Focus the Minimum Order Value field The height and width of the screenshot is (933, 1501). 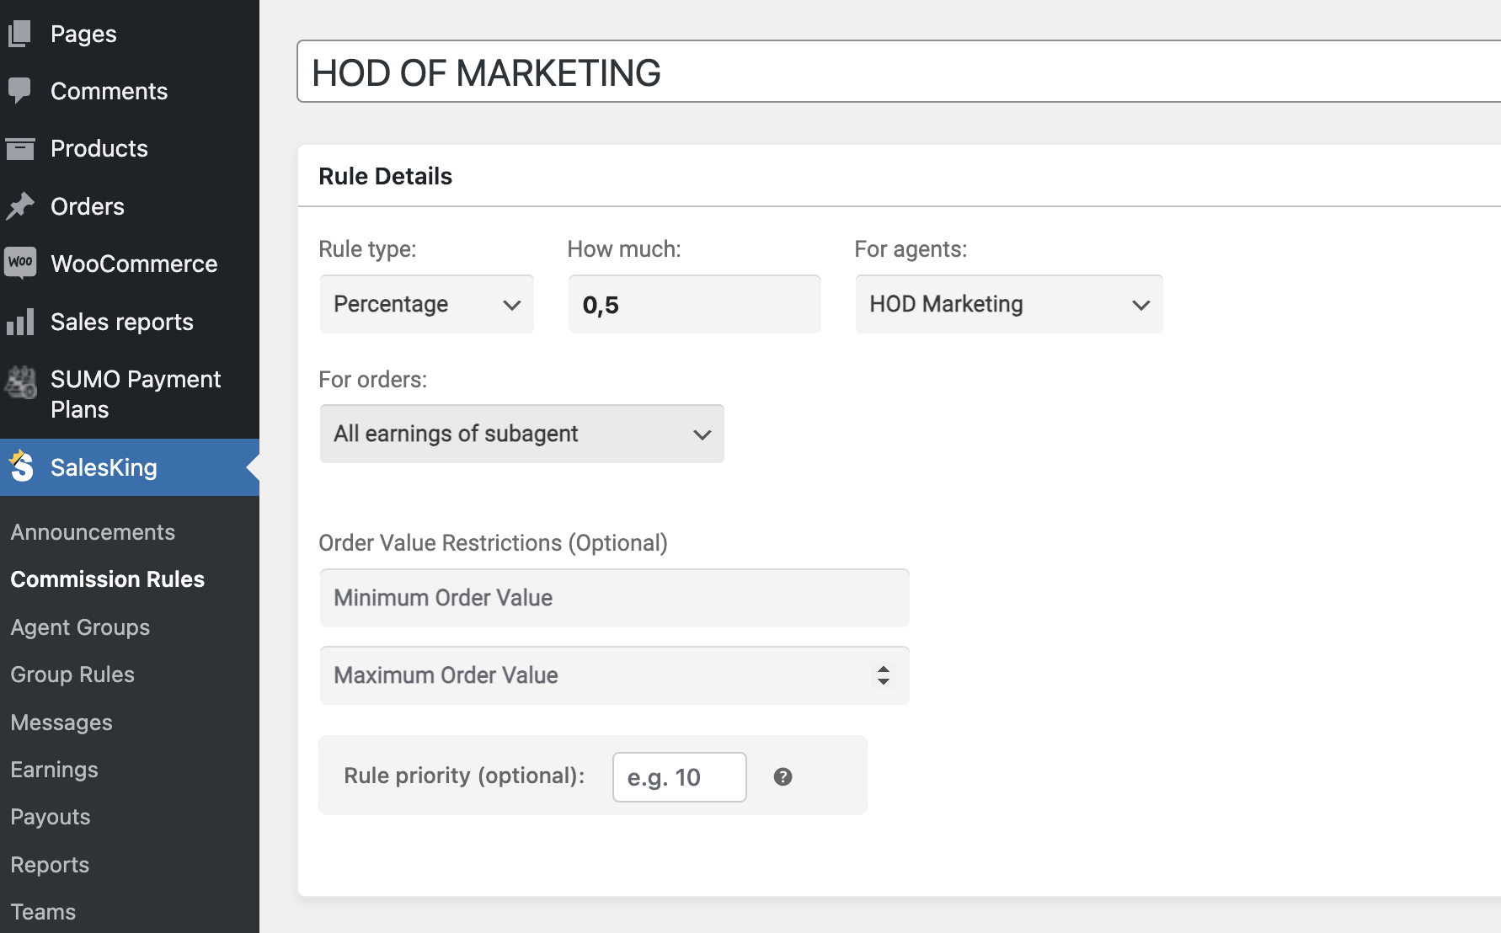pyautogui.click(x=614, y=598)
